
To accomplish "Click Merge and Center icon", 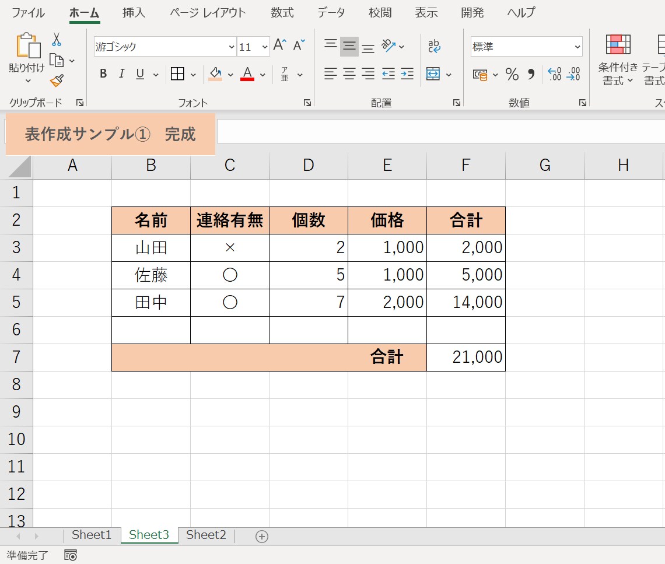I will pyautogui.click(x=433, y=74).
